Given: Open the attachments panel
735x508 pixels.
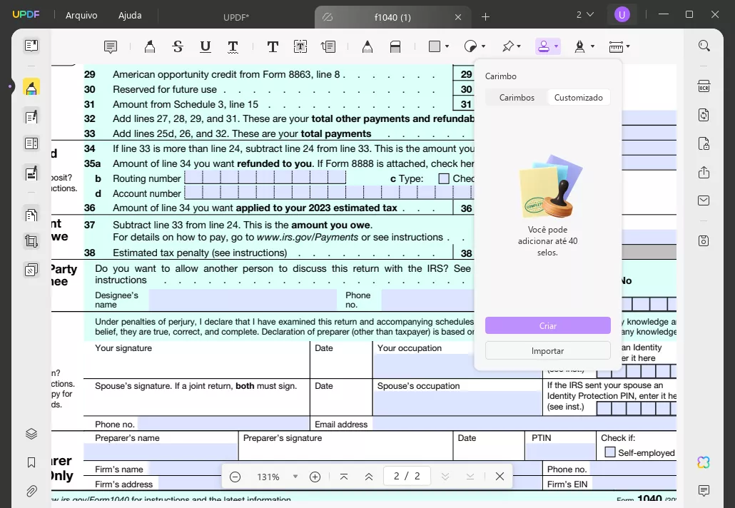Looking at the screenshot, I should point(31,491).
